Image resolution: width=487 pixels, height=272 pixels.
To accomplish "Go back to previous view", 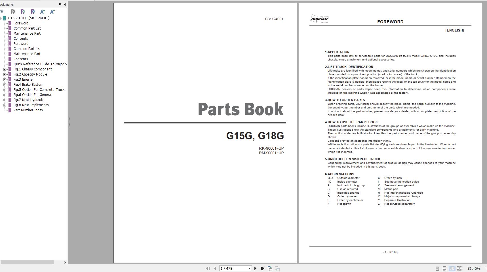I will tap(270, 268).
